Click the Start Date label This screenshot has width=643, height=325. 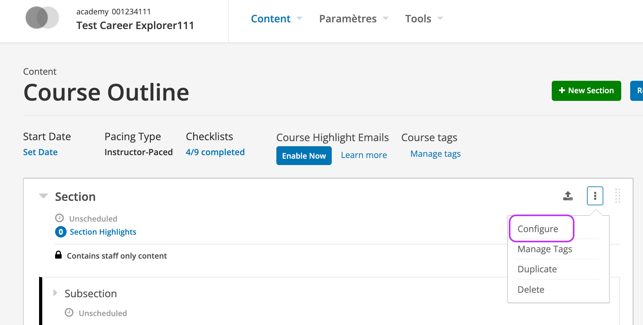click(x=47, y=137)
